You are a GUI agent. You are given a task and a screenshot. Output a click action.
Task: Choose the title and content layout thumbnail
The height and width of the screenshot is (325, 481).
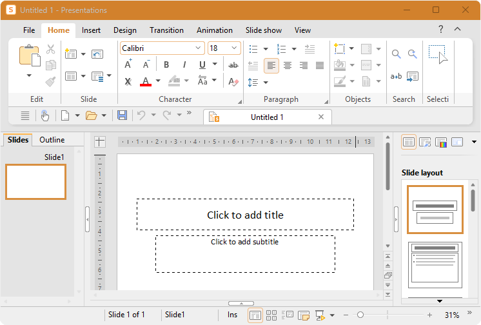tap(435, 266)
